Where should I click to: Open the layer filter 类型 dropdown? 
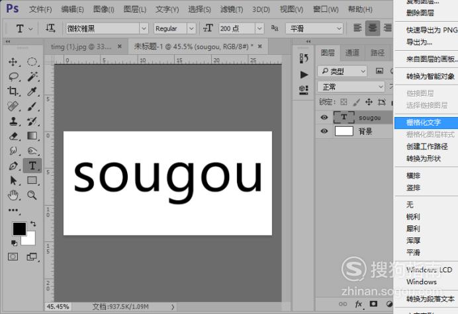click(x=342, y=71)
